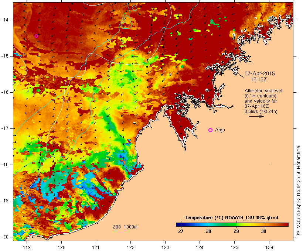This screenshot has width=303, height=251.
Task: Click the Argo legend circle marker
Action: click(x=211, y=130)
